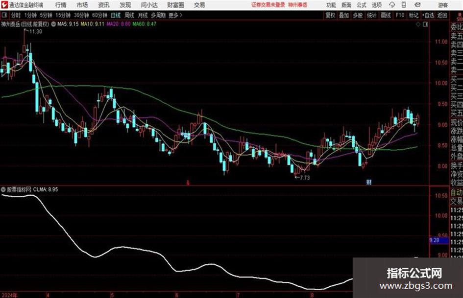Click the mail envelope icon

[x=417, y=5]
